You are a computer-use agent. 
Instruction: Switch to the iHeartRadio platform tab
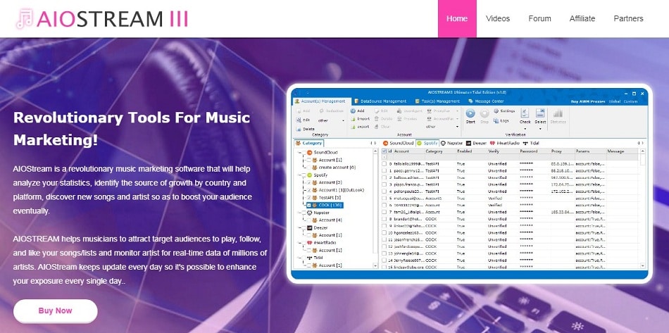click(x=504, y=143)
